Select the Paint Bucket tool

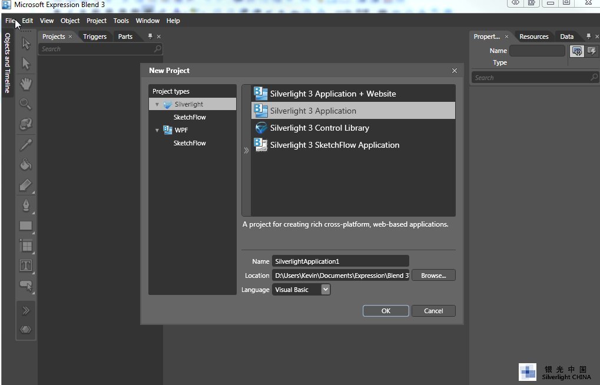coord(26,164)
